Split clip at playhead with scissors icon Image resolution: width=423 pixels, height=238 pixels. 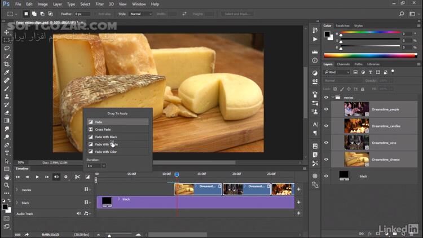point(77,177)
